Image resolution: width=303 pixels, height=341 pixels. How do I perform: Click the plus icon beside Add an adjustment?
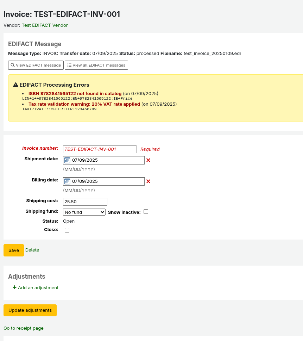(x=14, y=287)
